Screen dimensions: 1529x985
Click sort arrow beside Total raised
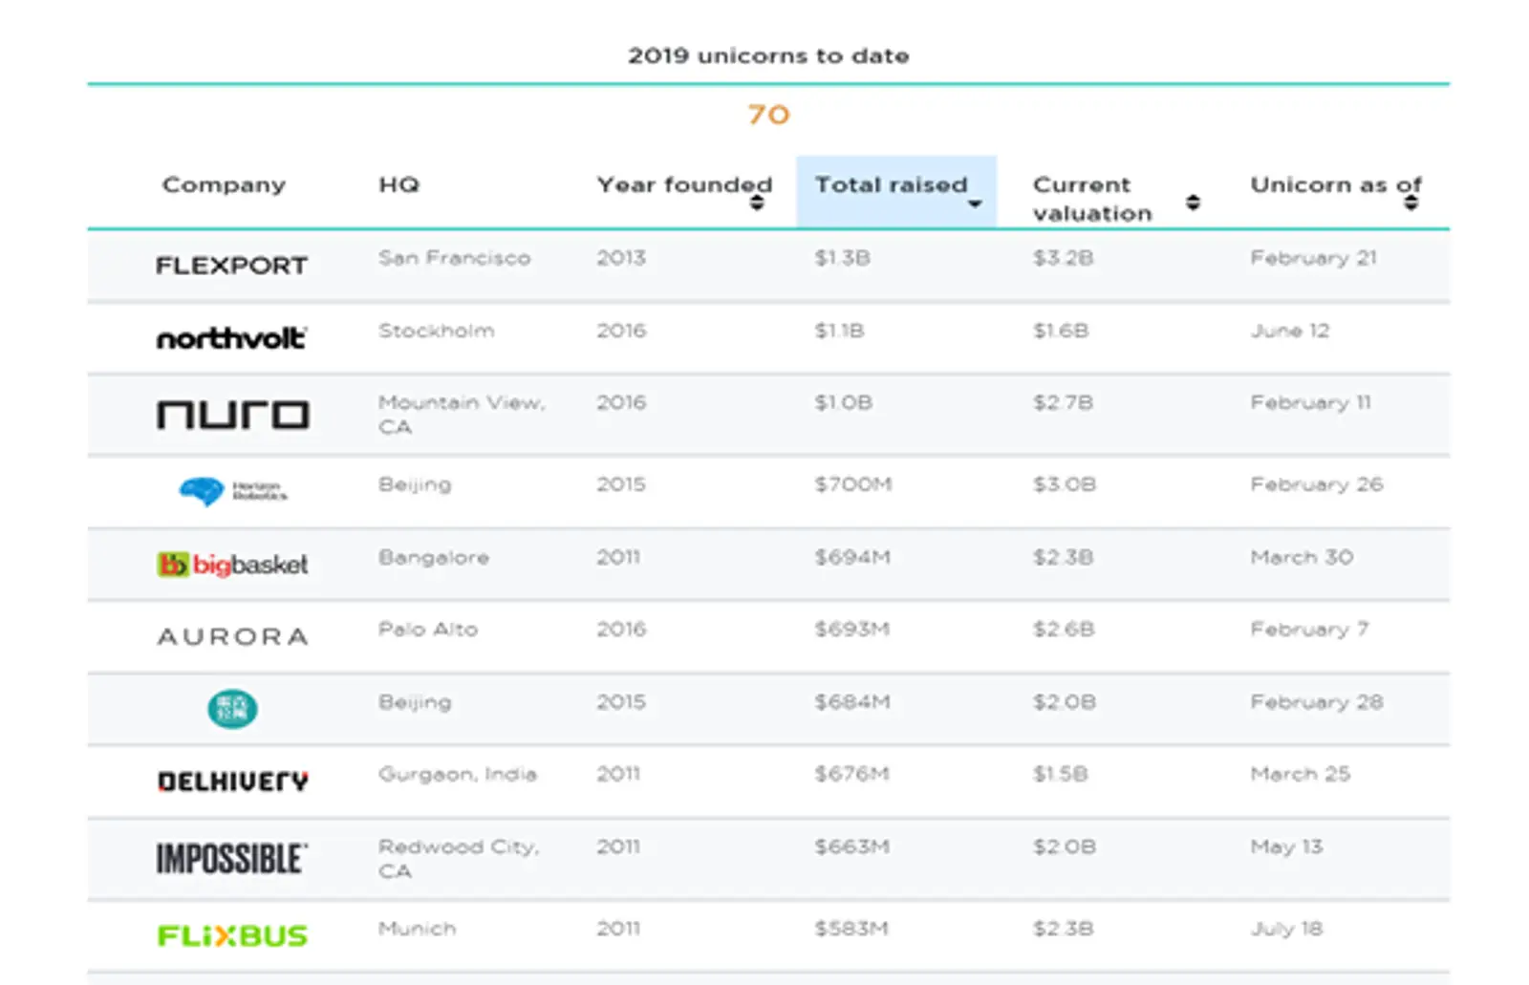975,203
